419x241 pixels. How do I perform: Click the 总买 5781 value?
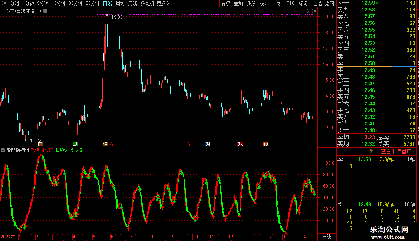click(409, 144)
